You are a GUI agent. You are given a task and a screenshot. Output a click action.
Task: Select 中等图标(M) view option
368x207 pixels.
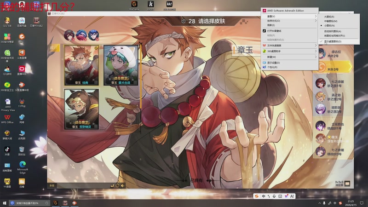click(339, 21)
